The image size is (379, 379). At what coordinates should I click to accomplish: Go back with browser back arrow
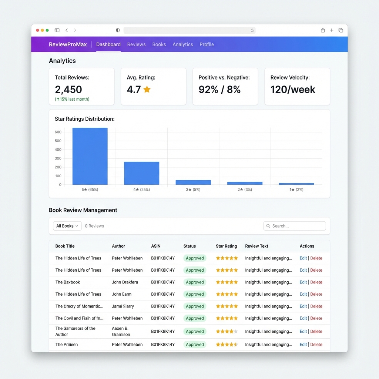pyautogui.click(x=67, y=30)
